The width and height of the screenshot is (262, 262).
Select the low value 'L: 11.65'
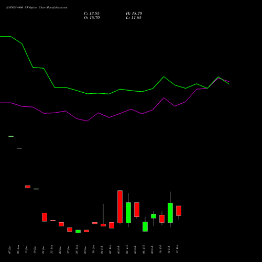coord(134,18)
